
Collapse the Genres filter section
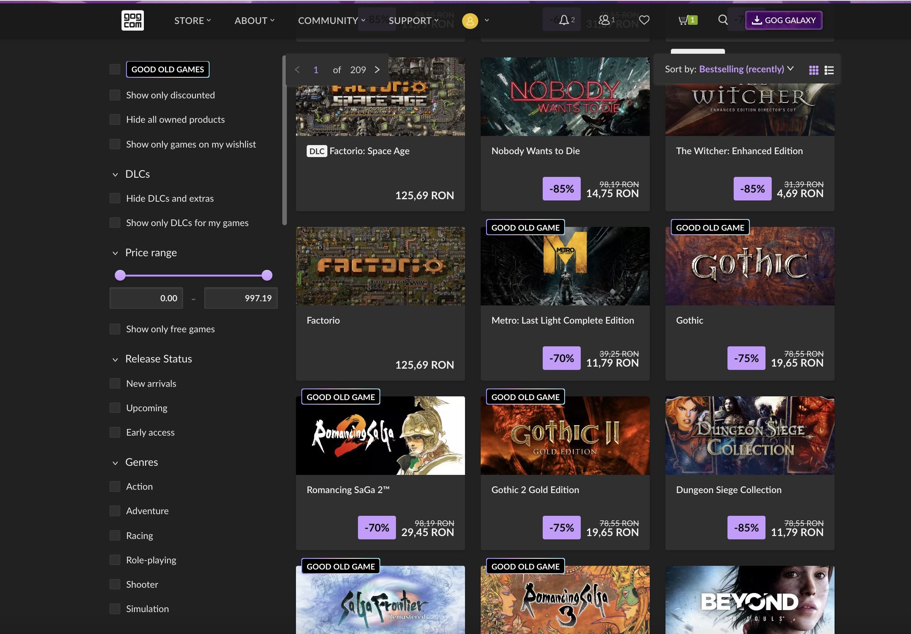(115, 462)
